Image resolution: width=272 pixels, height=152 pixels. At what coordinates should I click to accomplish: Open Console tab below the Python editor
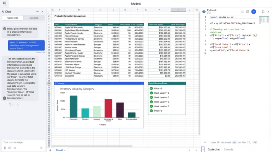click(228, 149)
